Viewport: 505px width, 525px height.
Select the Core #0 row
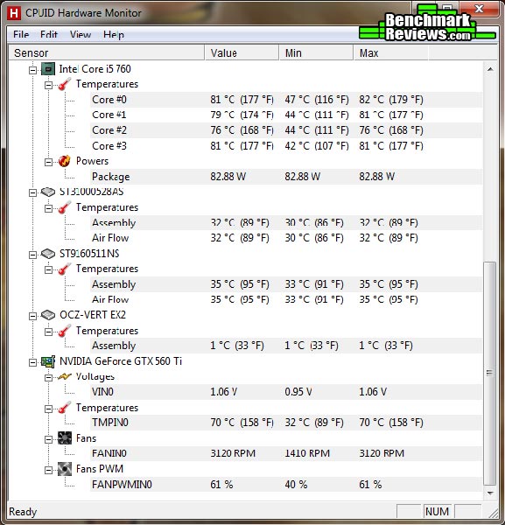(x=286, y=100)
